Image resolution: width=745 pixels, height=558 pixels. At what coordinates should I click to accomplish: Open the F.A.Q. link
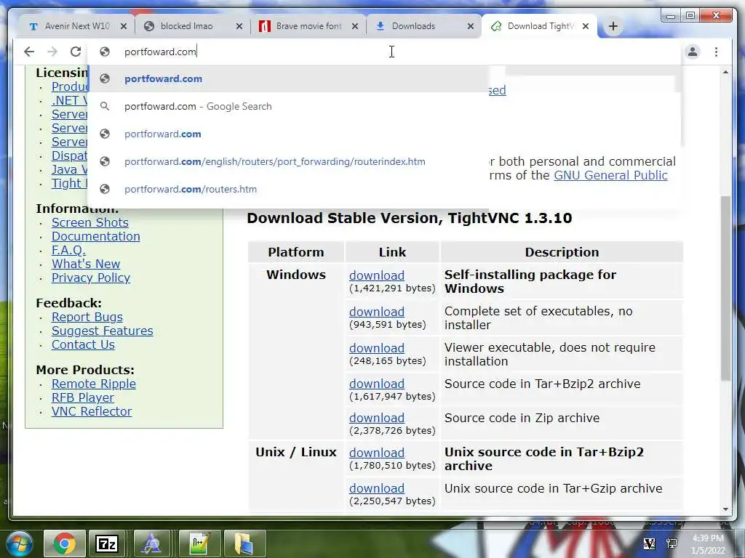pos(68,250)
